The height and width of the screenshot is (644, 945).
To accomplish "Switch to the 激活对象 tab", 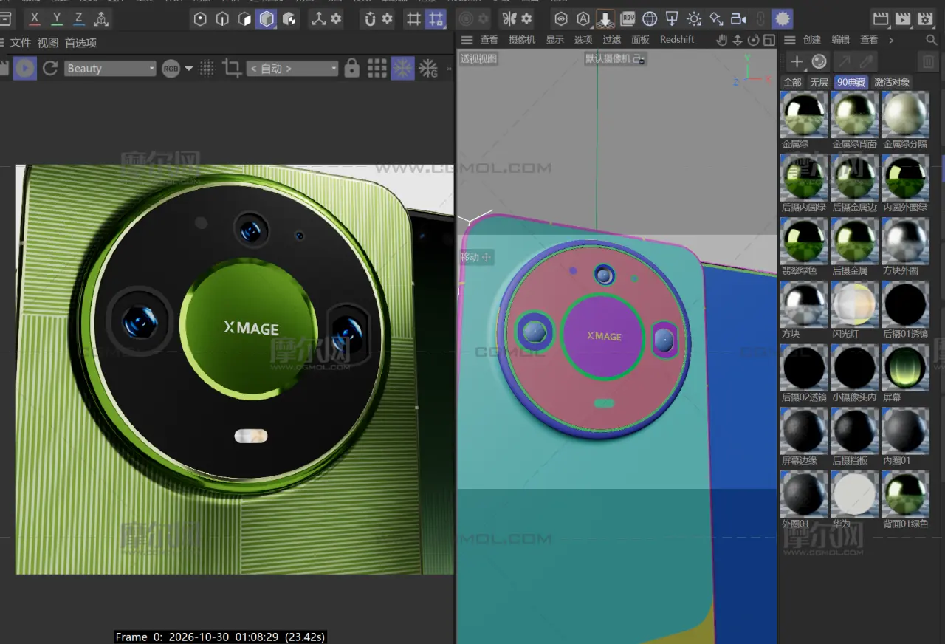I will pyautogui.click(x=892, y=83).
